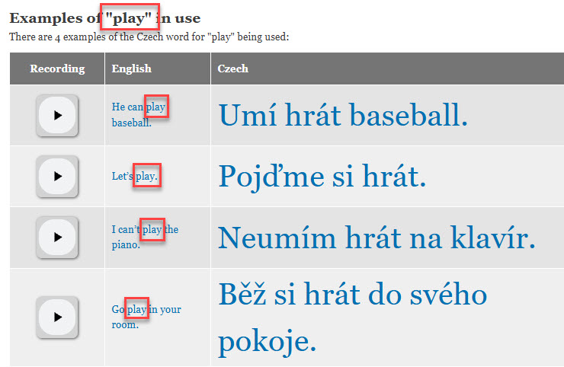This screenshot has width=564, height=367.
Task: Click the Czech sentence "Neumím hrát na klavír."
Action: [377, 238]
